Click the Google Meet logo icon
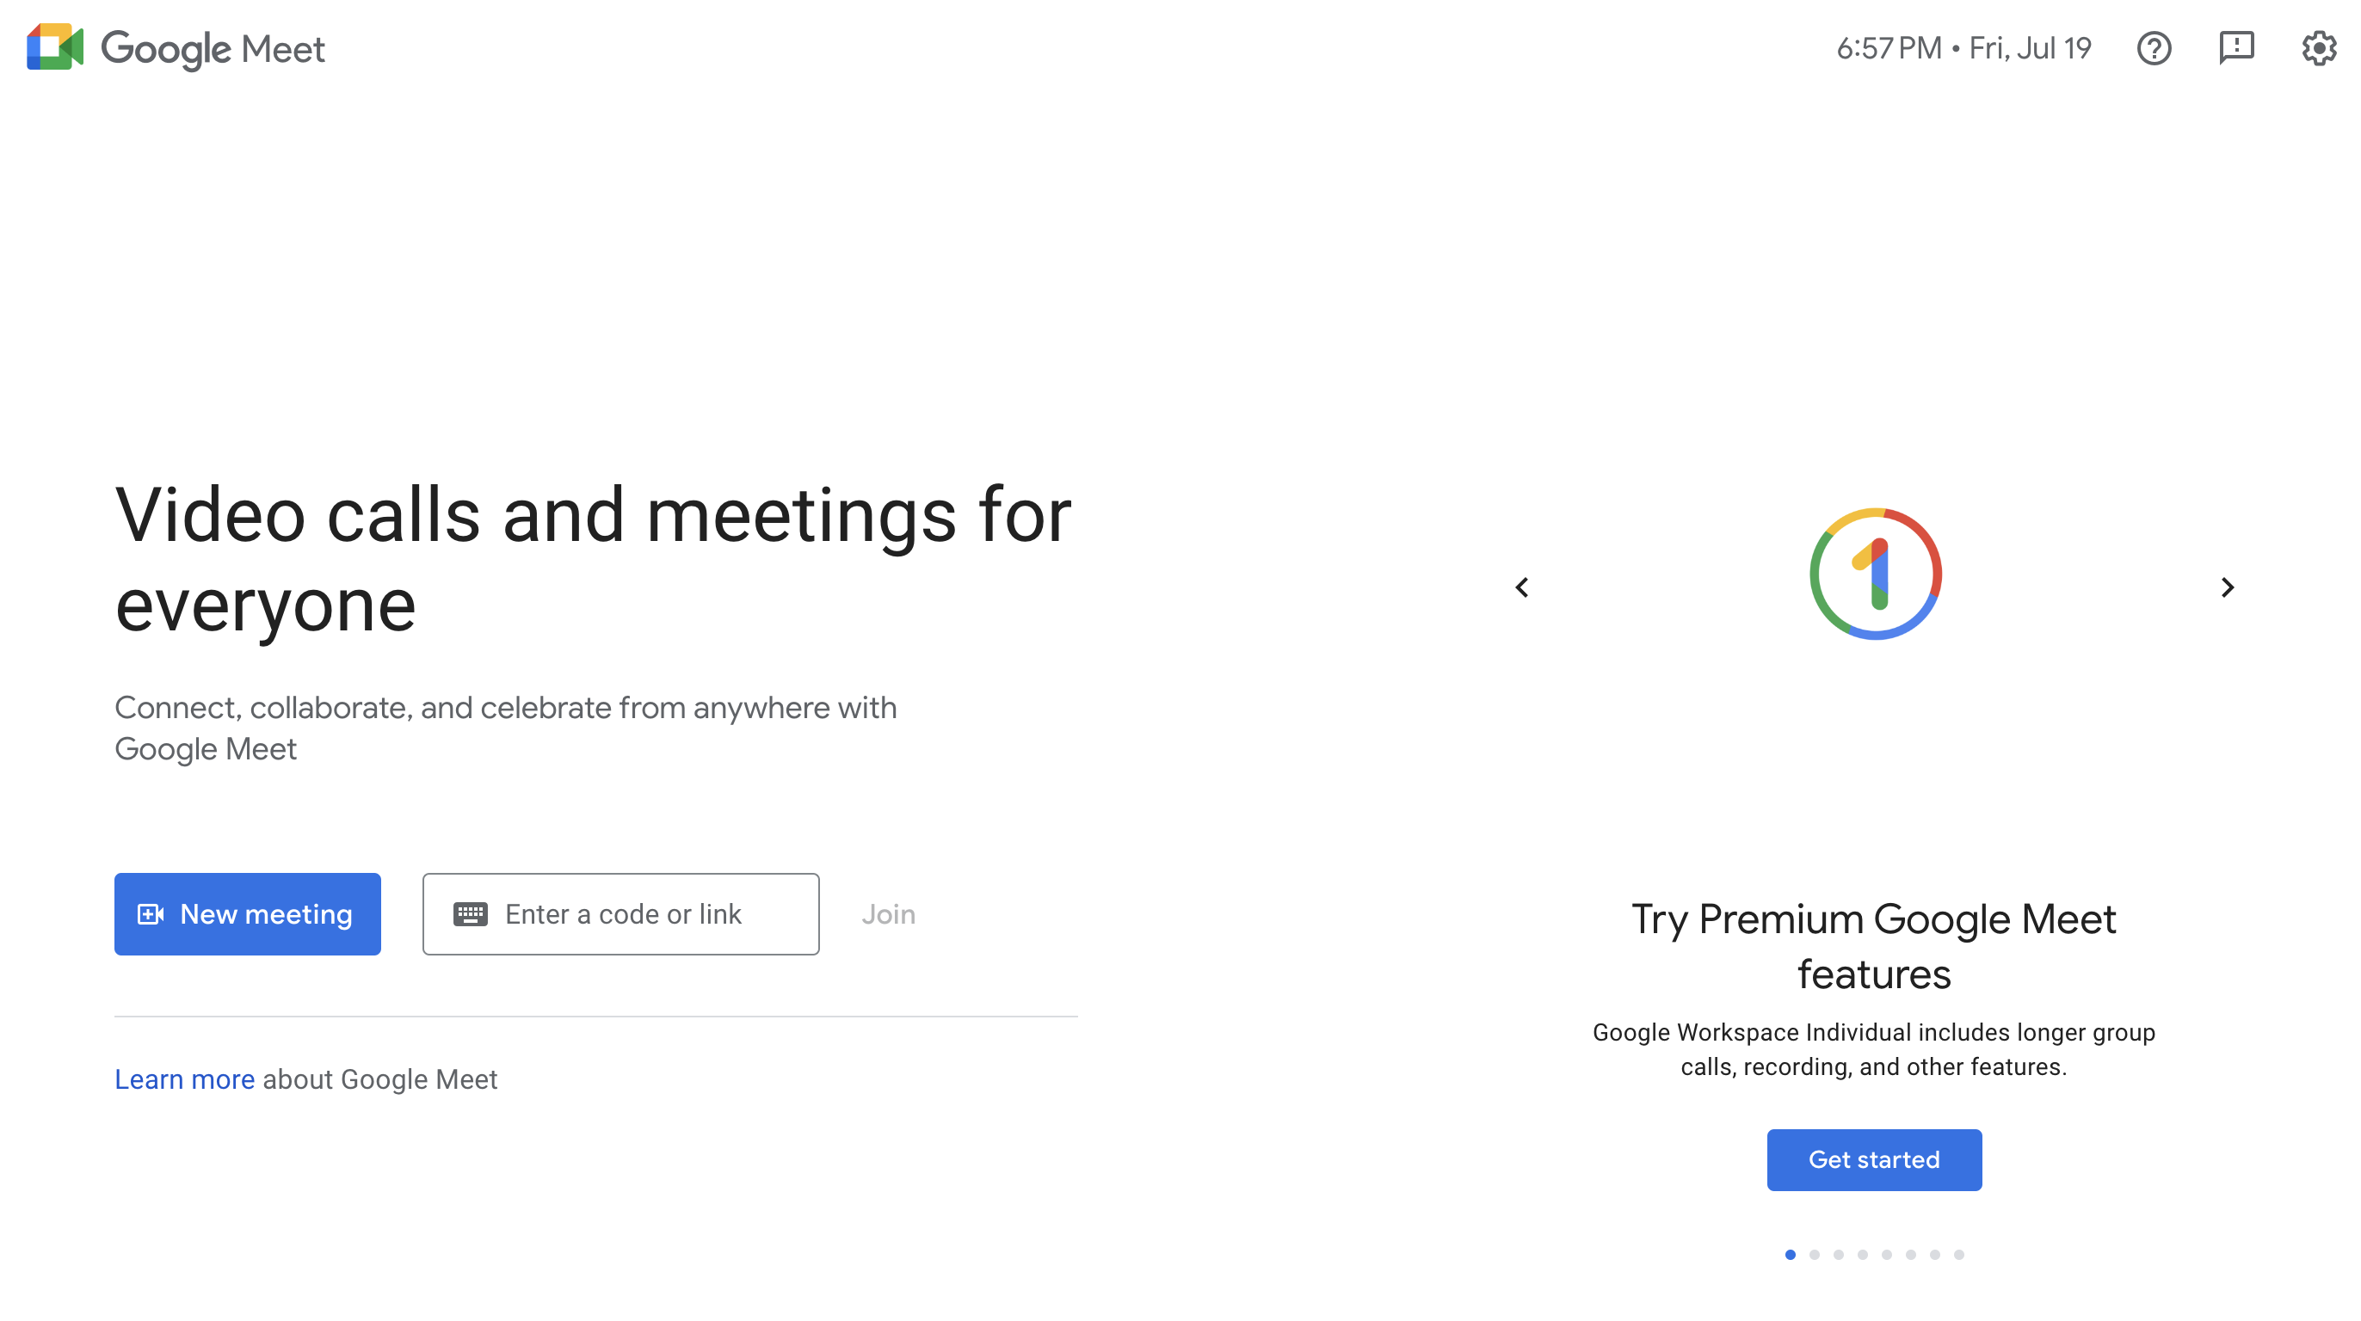 [x=55, y=47]
